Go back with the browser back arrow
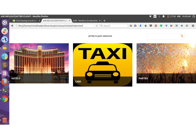Viewport: 196px width, 139px height. click(x=12, y=26)
